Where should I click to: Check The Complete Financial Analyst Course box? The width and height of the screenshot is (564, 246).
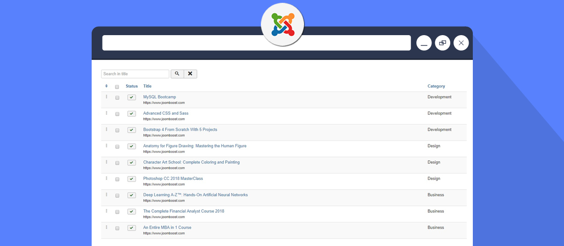(x=117, y=212)
